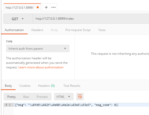The height and width of the screenshot is (115, 149).
Task: Open the Inherit auth from parent dropdown
Action: coord(38,48)
